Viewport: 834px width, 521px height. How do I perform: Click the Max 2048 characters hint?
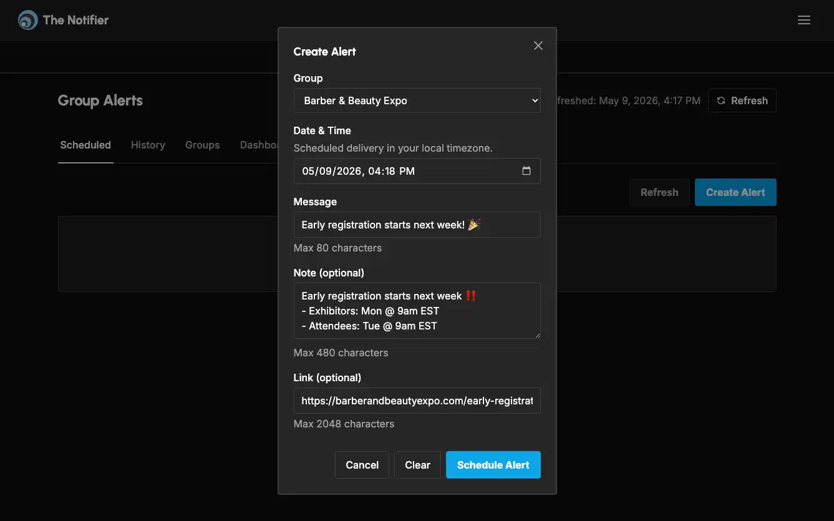(344, 424)
